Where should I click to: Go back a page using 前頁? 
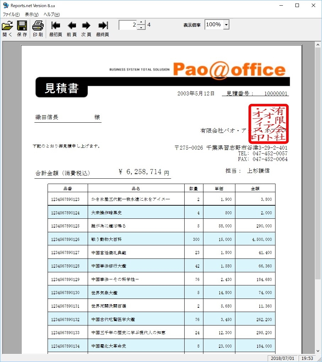71,26
